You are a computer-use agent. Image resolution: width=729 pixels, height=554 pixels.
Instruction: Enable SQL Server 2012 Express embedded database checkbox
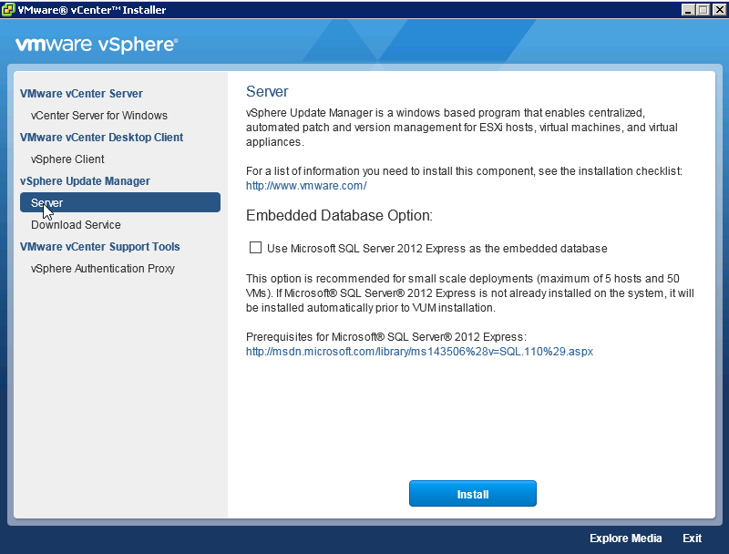point(255,248)
